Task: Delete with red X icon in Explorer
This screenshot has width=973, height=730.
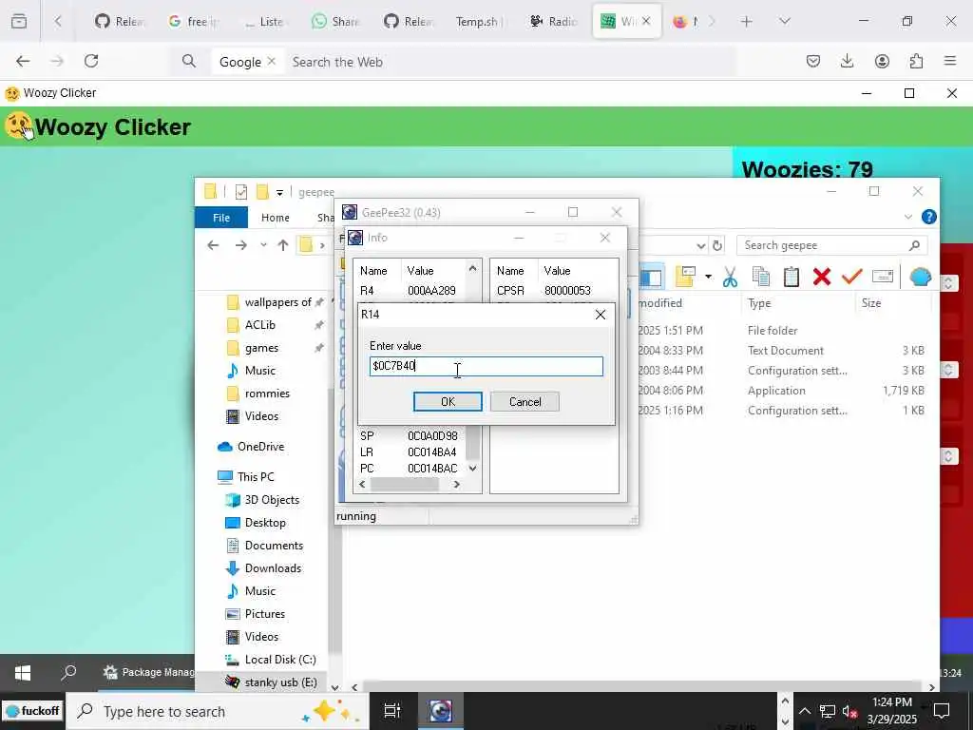Action: (822, 277)
